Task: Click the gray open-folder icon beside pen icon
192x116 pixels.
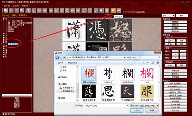Action: coord(101,11)
